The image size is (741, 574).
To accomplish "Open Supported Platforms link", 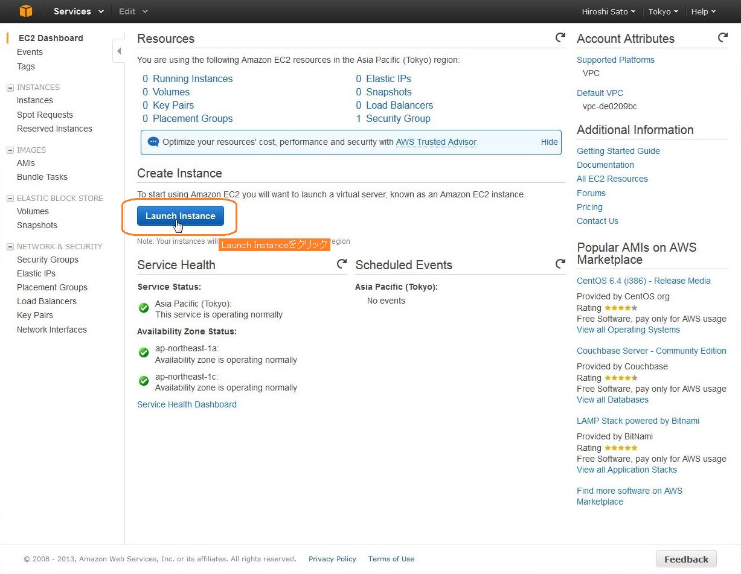I will point(615,60).
